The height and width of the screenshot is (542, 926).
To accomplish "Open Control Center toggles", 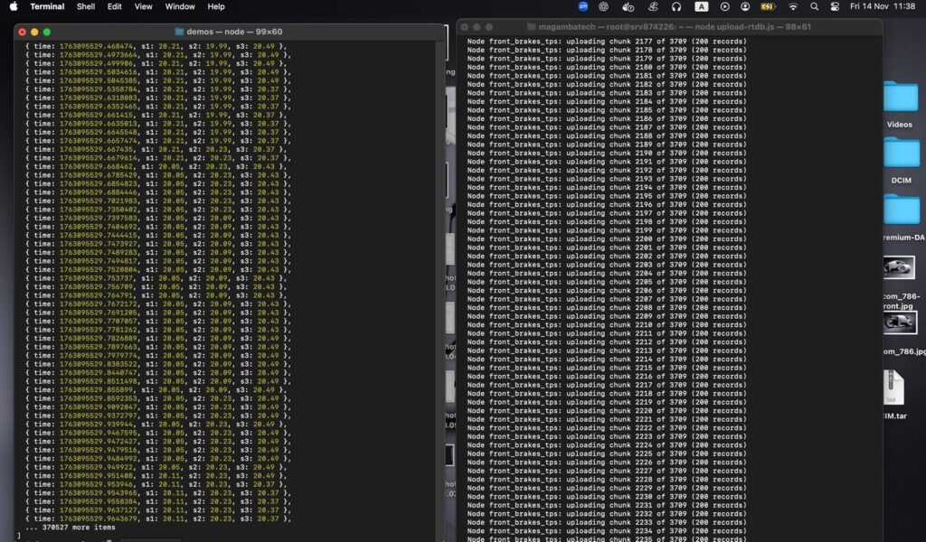I will click(x=835, y=6).
